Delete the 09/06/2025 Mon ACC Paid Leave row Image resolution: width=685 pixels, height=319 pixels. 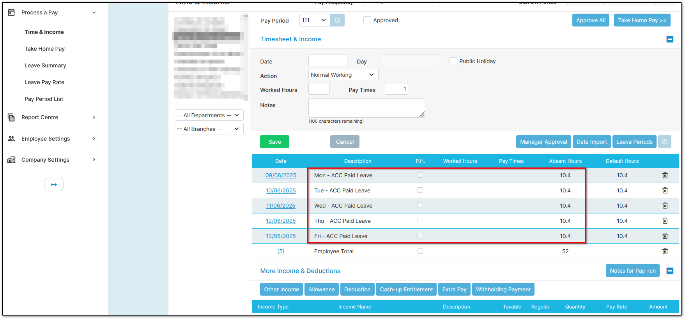coord(665,175)
